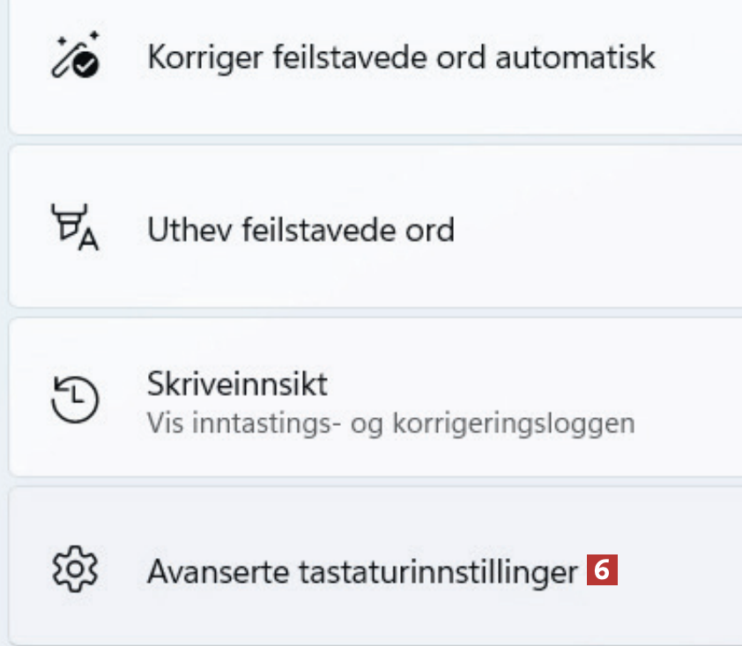Click the red number 6 badge
Image resolution: width=742 pixels, height=646 pixels.
(602, 570)
